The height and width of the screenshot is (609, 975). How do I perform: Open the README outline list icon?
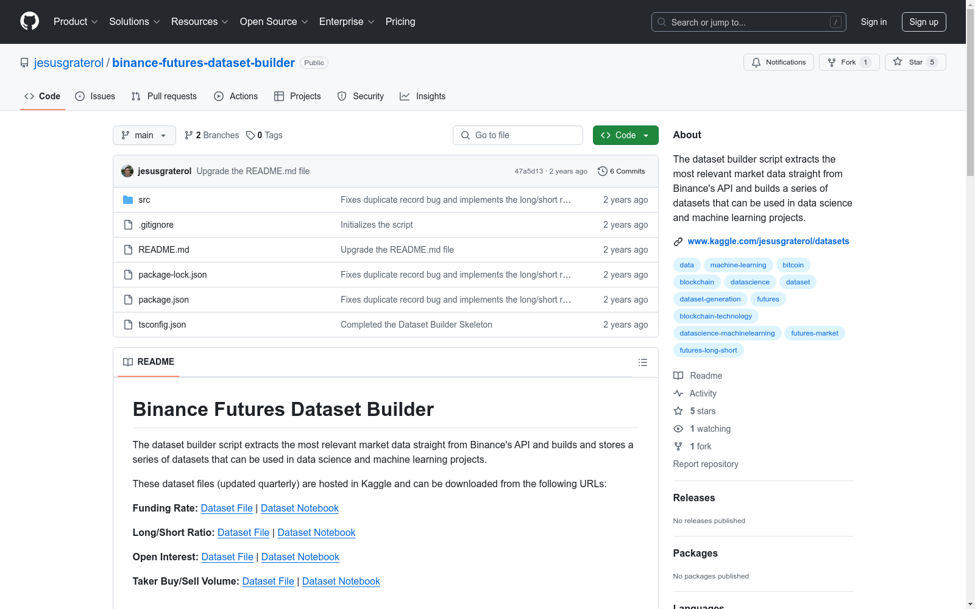pyautogui.click(x=643, y=362)
